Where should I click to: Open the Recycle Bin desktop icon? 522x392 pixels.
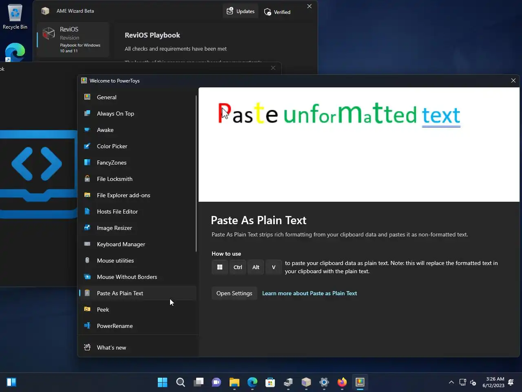15,16
